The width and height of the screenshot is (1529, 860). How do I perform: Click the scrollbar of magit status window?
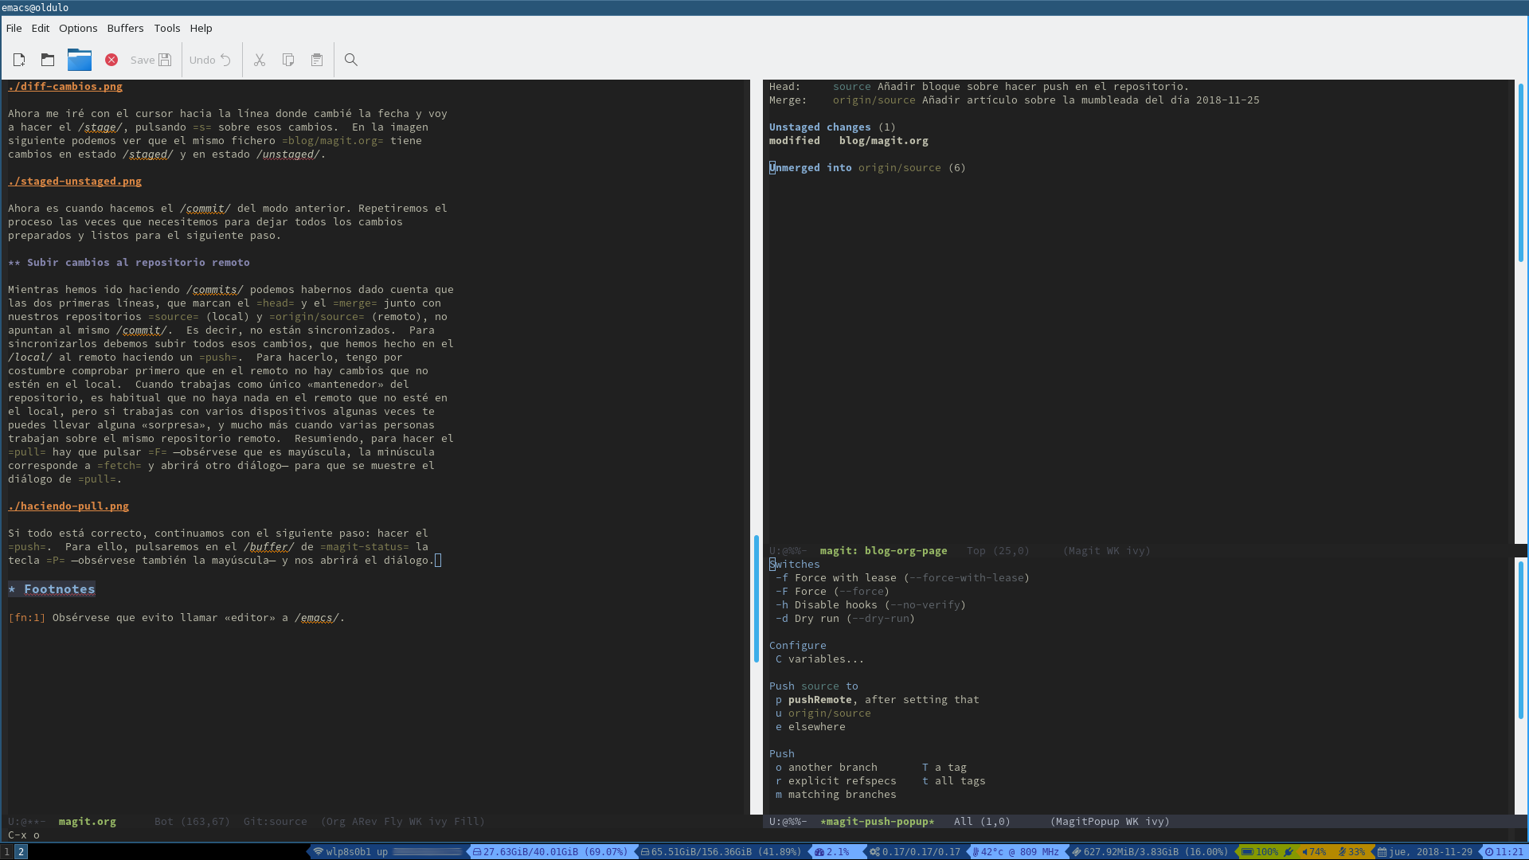[x=1521, y=173]
